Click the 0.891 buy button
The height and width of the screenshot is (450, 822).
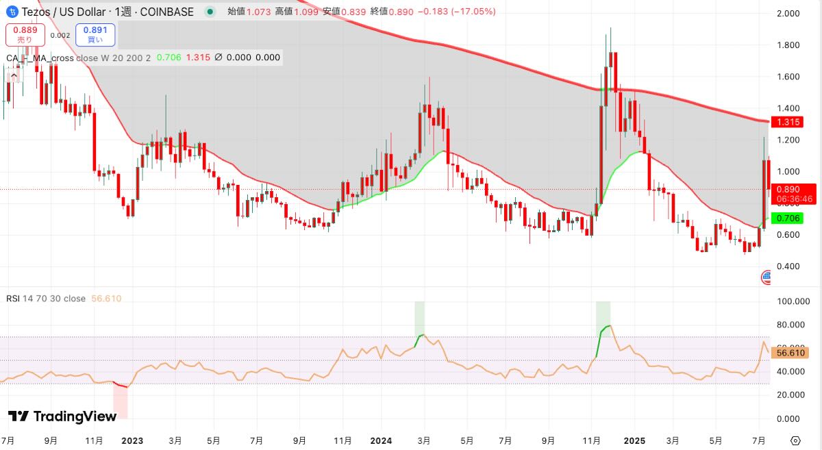(x=95, y=34)
